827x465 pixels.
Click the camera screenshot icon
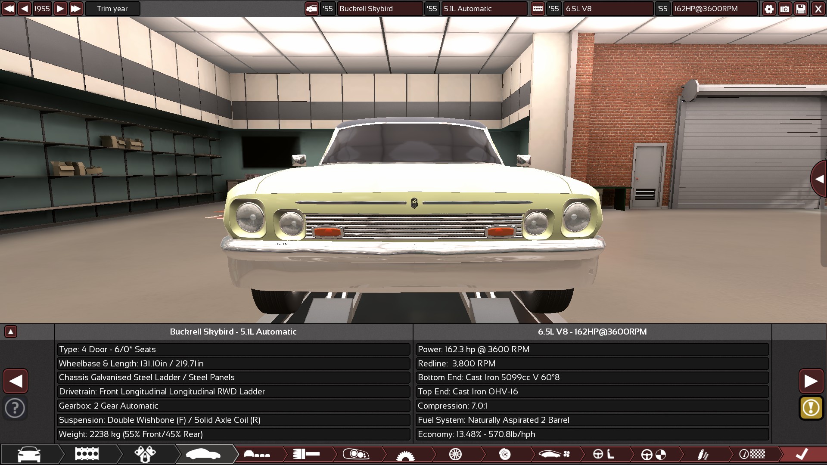pos(785,9)
